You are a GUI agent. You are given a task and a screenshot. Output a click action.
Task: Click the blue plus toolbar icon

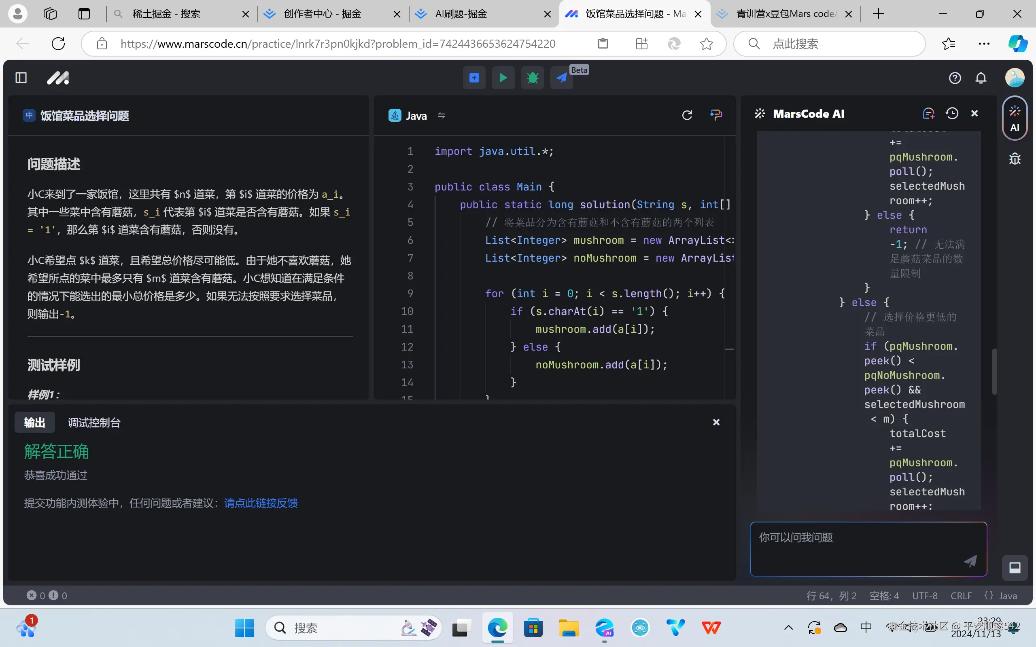point(474,78)
